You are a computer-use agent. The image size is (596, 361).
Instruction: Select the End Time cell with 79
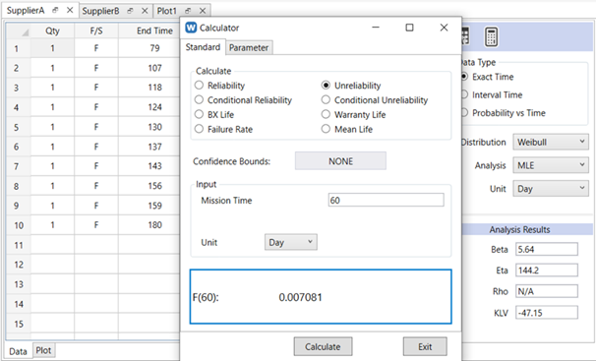click(149, 48)
